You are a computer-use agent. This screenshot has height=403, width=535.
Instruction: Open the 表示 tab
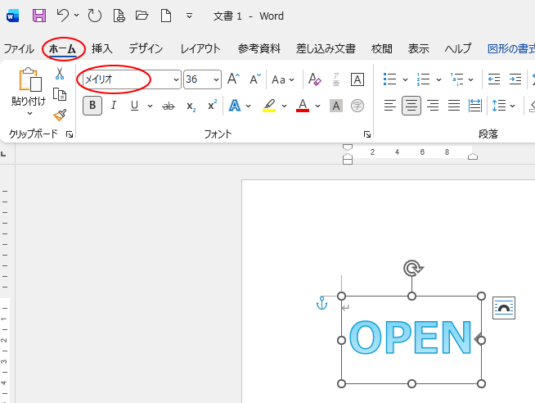(x=418, y=49)
